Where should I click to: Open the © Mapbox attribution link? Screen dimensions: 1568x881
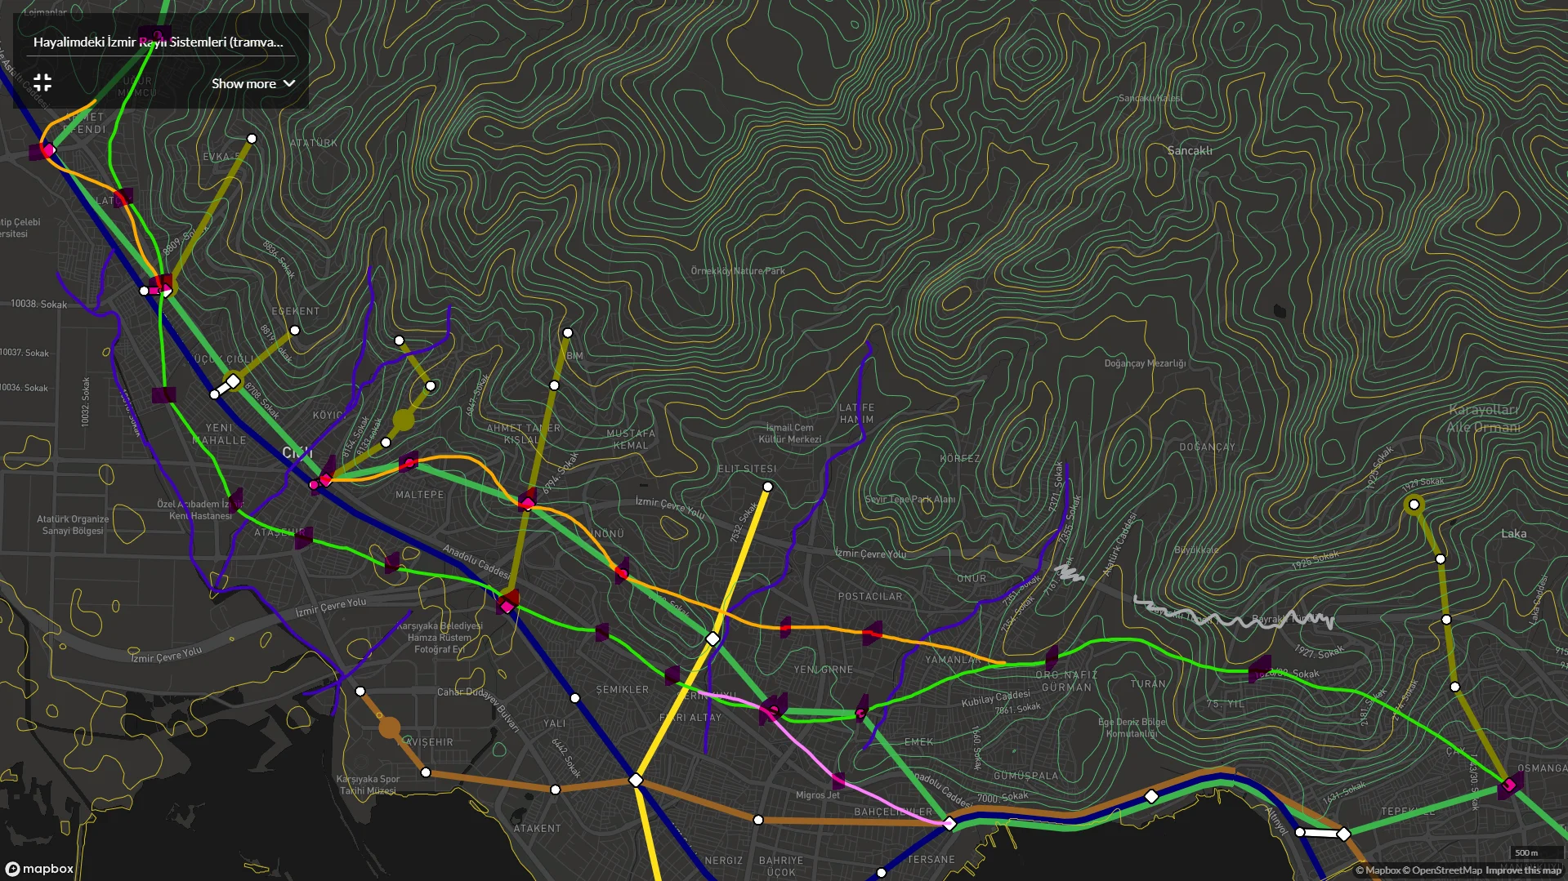(1378, 870)
